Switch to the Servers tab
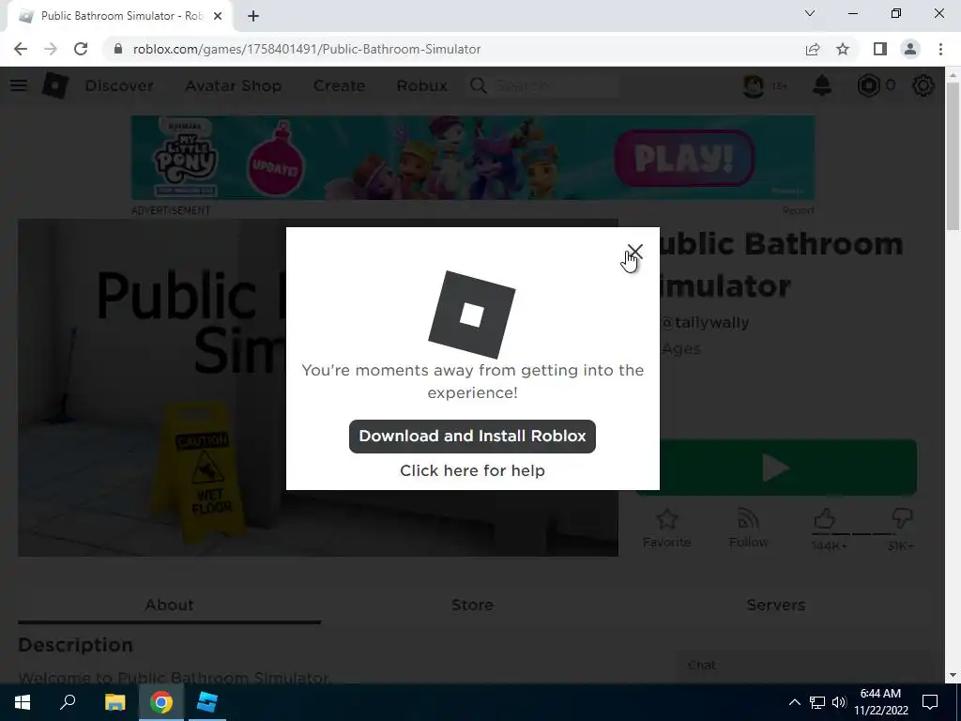The width and height of the screenshot is (961, 721). pyautogui.click(x=775, y=606)
